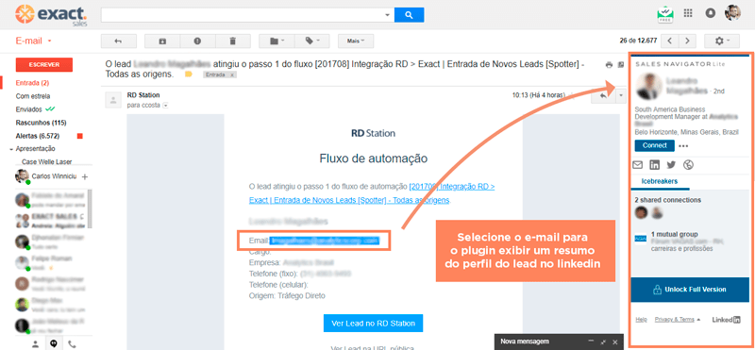The height and width of the screenshot is (350, 755).
Task: Open the Twitter icon in Sales Navigator
Action: [x=671, y=165]
